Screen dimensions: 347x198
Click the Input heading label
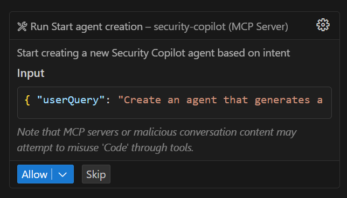(x=31, y=73)
